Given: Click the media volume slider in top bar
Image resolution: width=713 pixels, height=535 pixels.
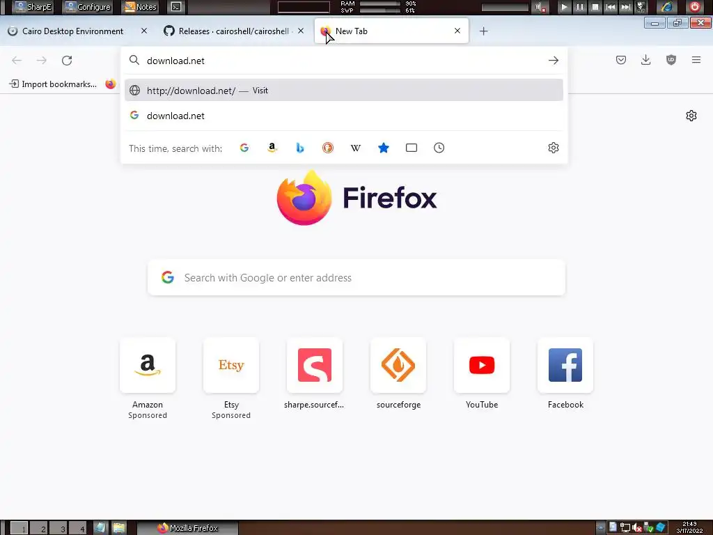Looking at the screenshot, I should [505, 7].
